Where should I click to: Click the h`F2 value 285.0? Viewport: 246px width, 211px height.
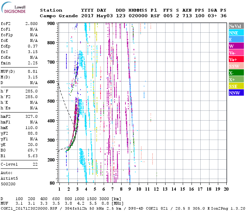pos(31,97)
